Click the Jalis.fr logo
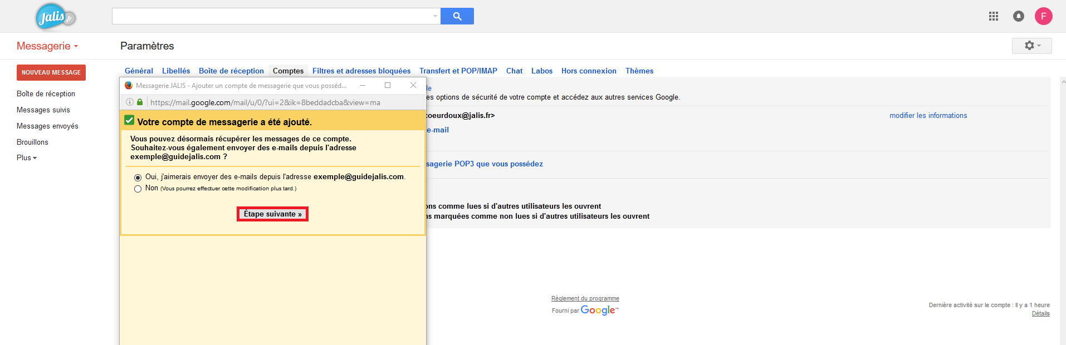This screenshot has height=345, width=1066. [x=55, y=17]
